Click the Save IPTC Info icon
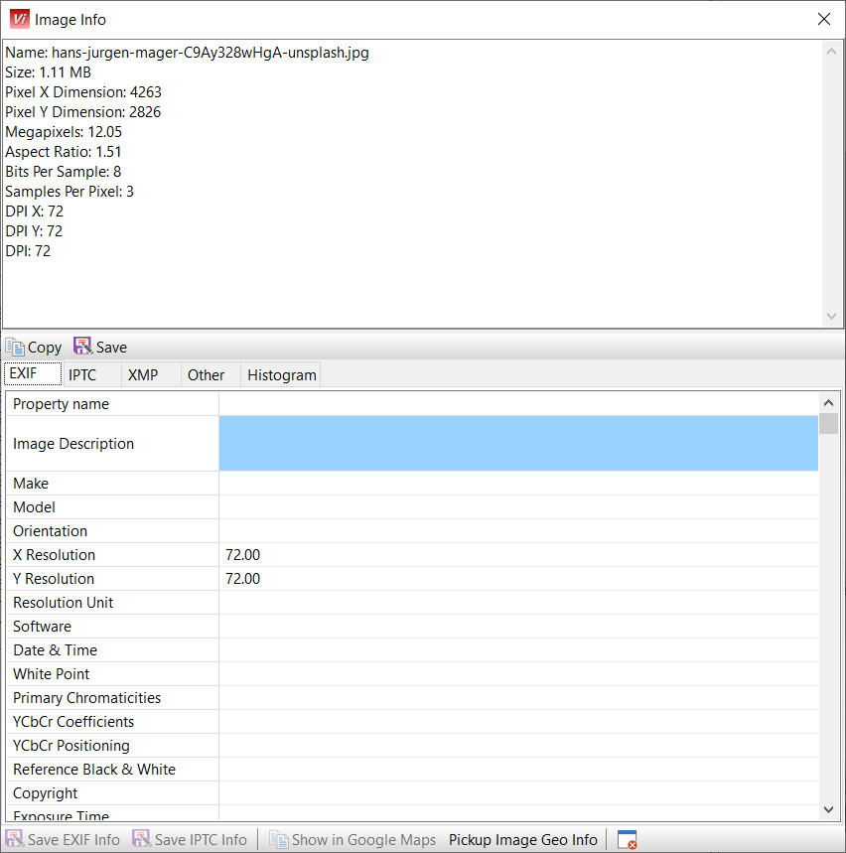The height and width of the screenshot is (853, 846). click(x=142, y=840)
